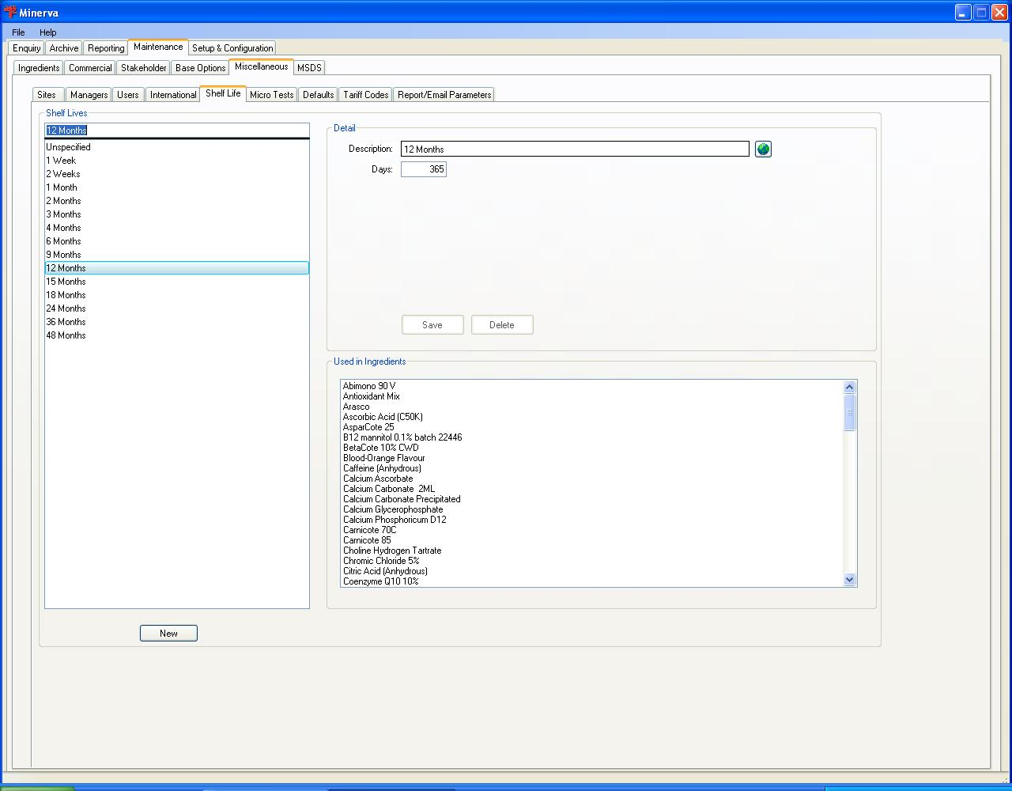1012x791 pixels.
Task: Go to the Sites tab
Action: click(x=47, y=95)
